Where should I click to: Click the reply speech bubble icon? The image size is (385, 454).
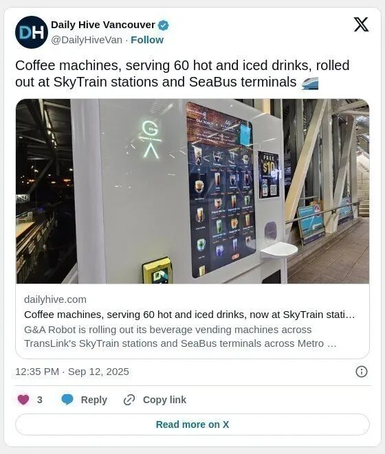67,400
